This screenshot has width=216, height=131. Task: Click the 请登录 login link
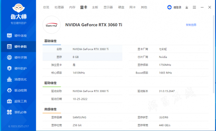click(177, 7)
